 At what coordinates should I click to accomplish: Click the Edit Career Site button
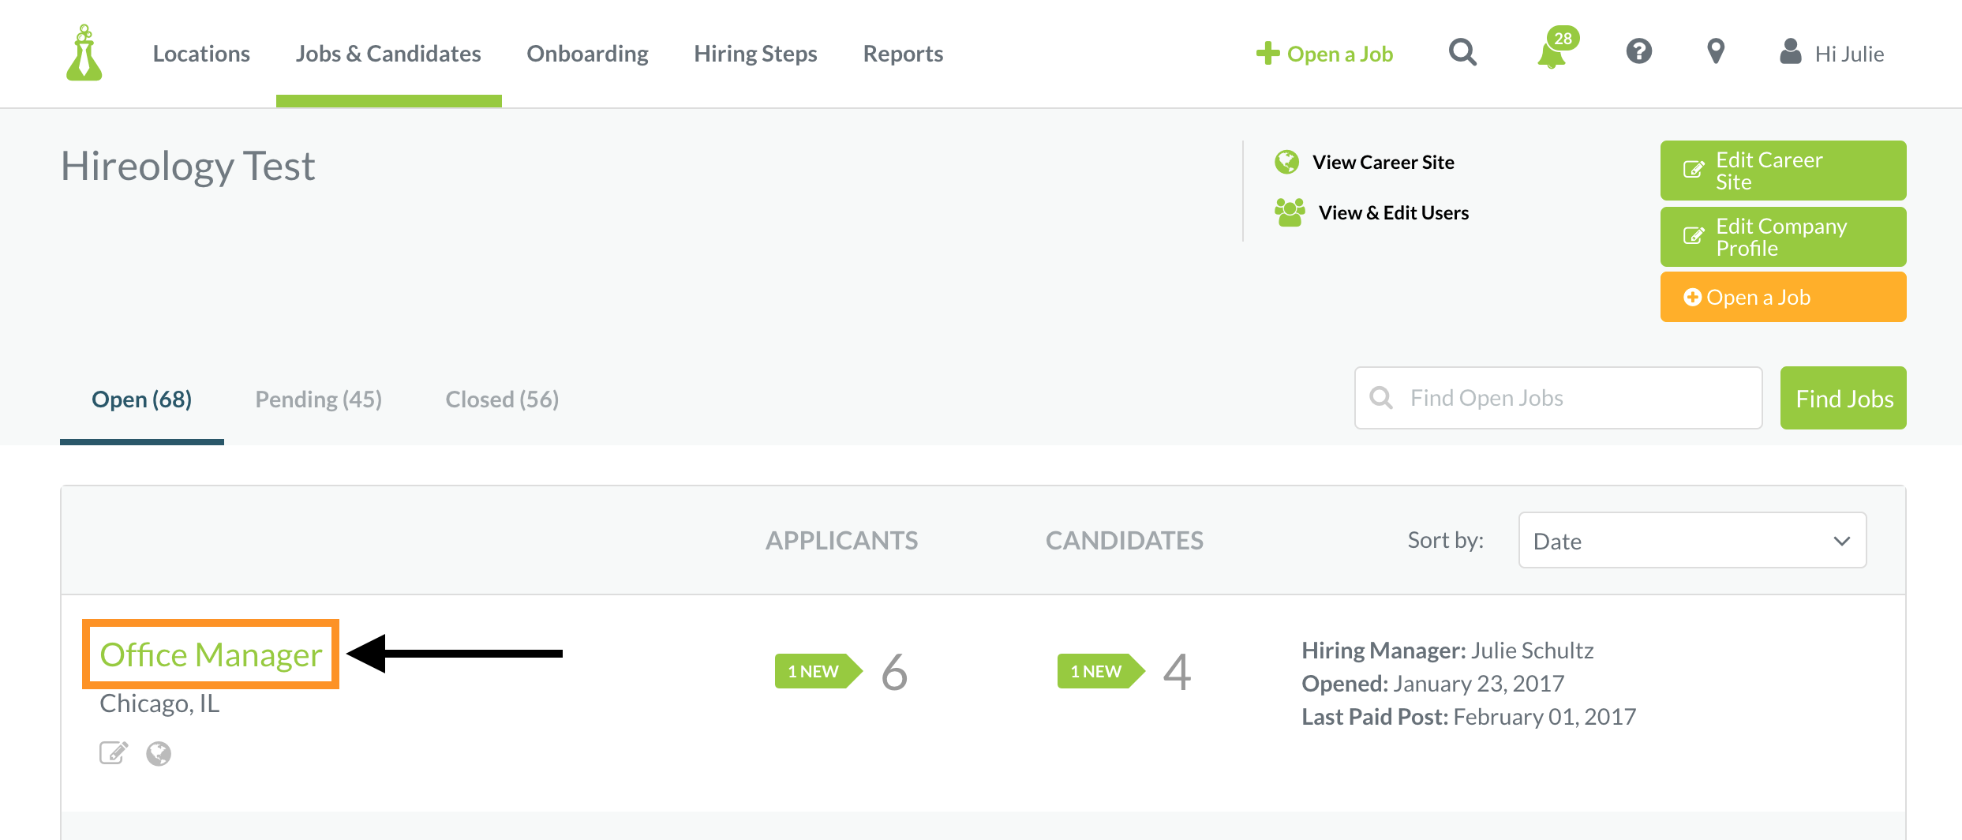(1783, 171)
